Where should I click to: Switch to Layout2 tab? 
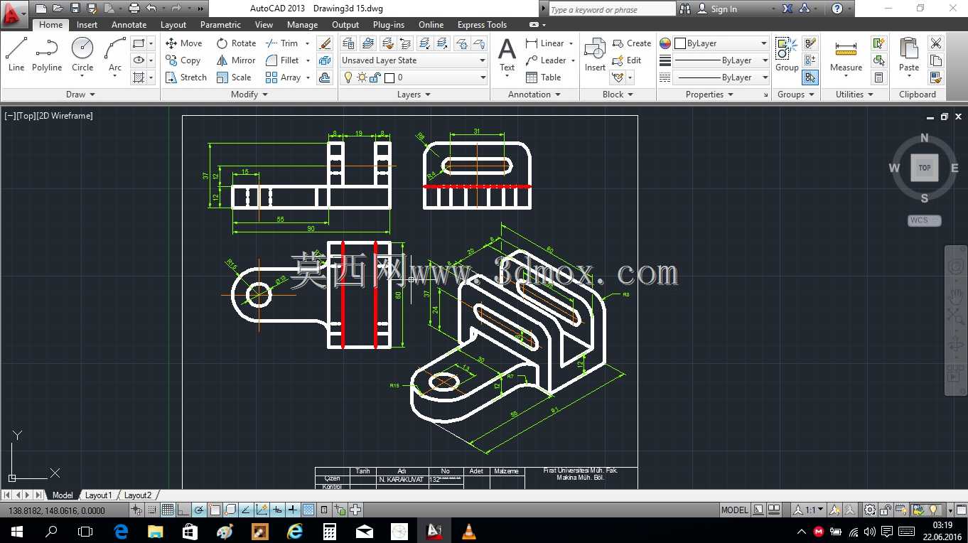click(138, 495)
